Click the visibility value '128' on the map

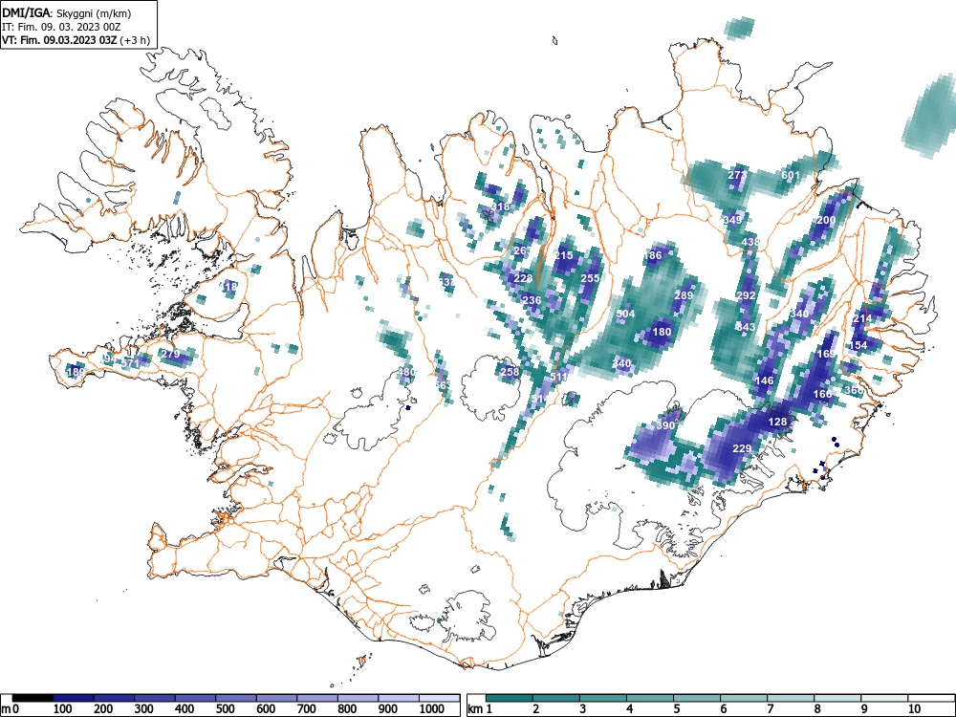[x=777, y=422]
